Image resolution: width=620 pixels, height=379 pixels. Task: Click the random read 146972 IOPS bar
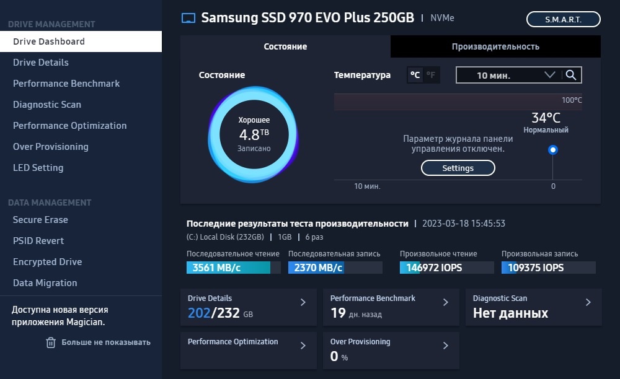pos(447,268)
